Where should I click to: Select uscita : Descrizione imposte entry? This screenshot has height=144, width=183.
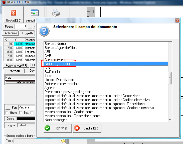(x=106, y=96)
